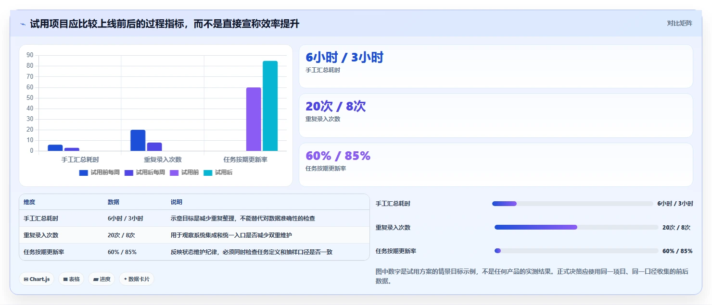Select table cell 手工汇总耗时 in 维度 column
The height and width of the screenshot is (305, 712).
tap(41, 219)
